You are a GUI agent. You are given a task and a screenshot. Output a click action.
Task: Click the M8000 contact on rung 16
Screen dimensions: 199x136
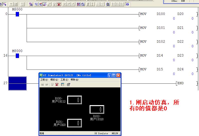pyautogui.click(x=17, y=56)
